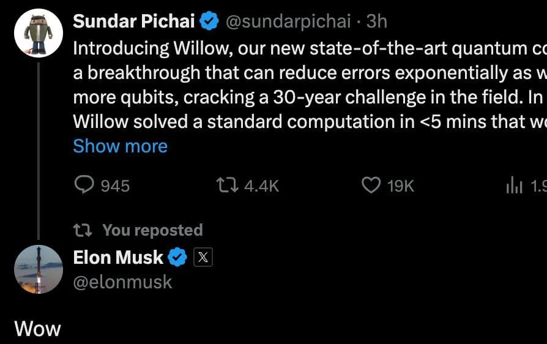Click the Elon Musk display name
Screen dimensions: 547x344
tap(118, 258)
